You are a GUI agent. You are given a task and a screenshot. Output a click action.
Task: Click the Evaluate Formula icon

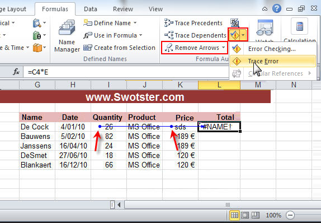[x=234, y=23]
